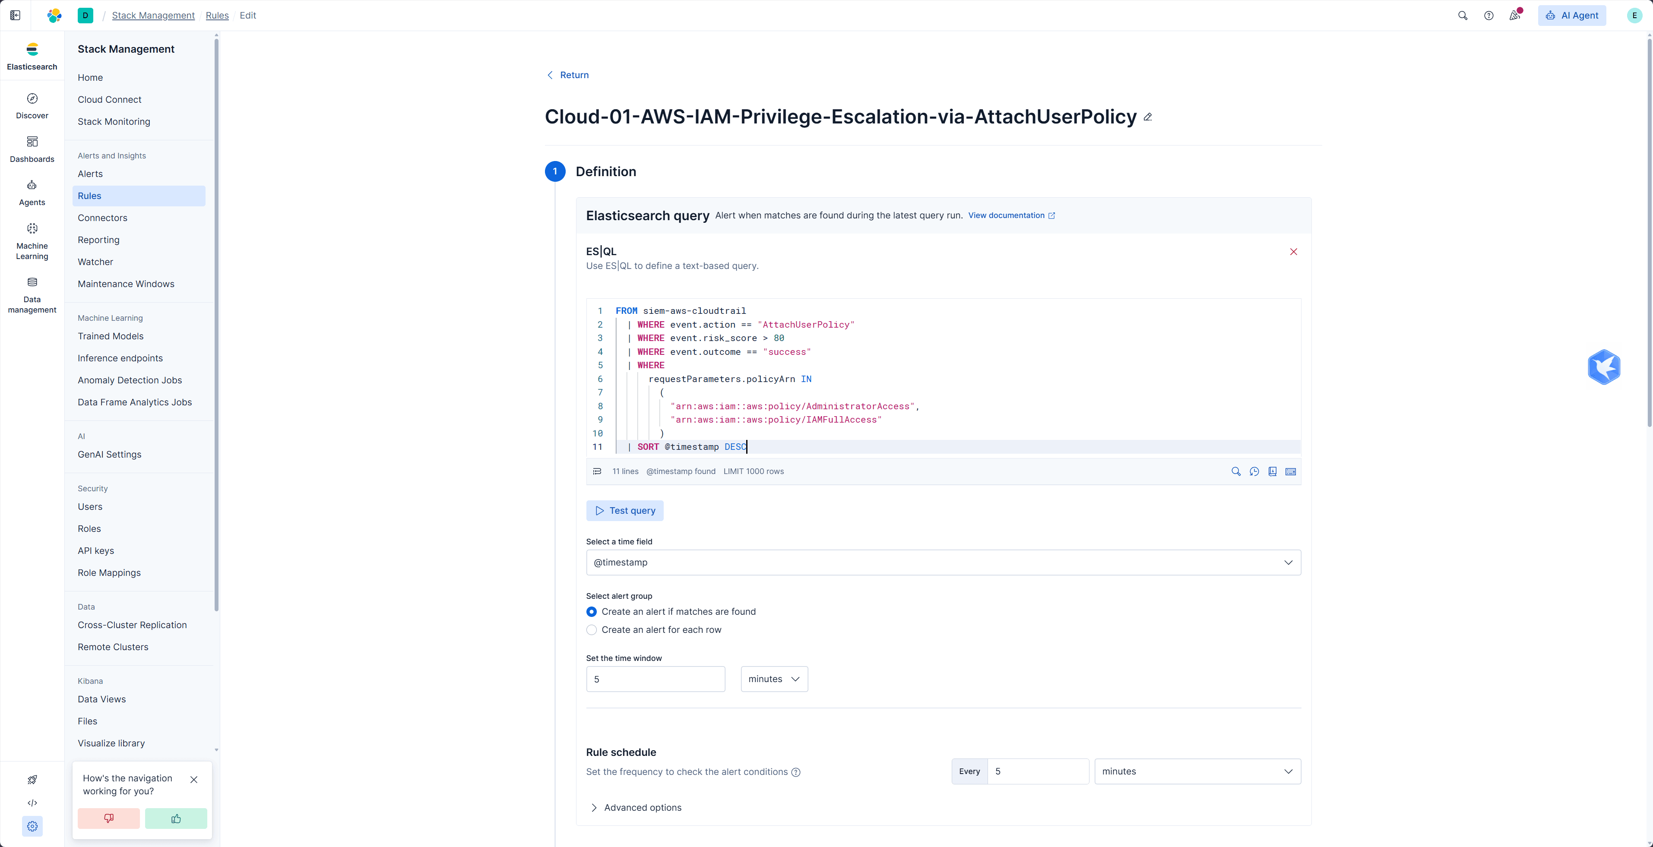1653x847 pixels.
Task: Expand Advanced options section
Action: click(636, 807)
